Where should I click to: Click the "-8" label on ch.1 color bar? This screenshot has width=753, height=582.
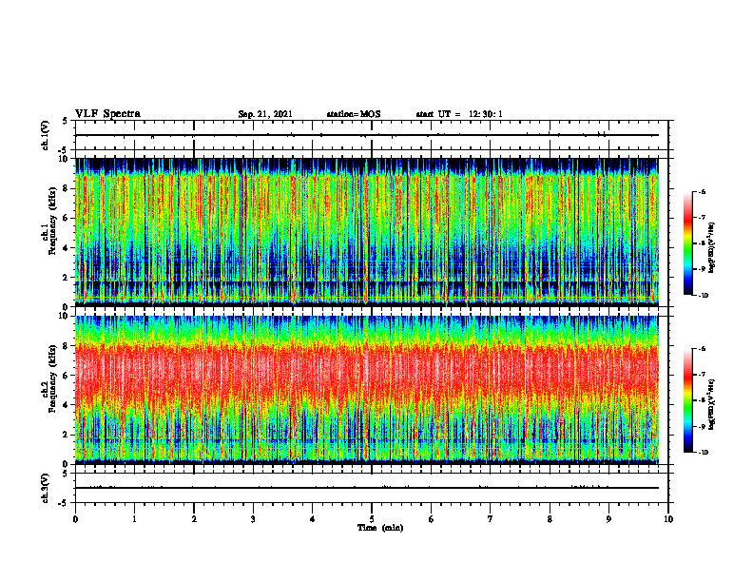point(702,243)
